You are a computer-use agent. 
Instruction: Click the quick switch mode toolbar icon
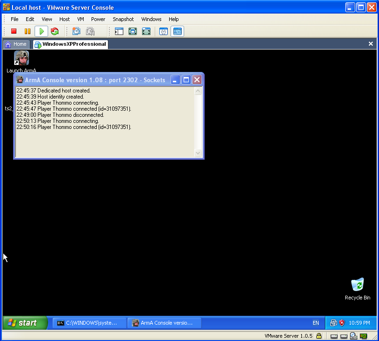146,31
